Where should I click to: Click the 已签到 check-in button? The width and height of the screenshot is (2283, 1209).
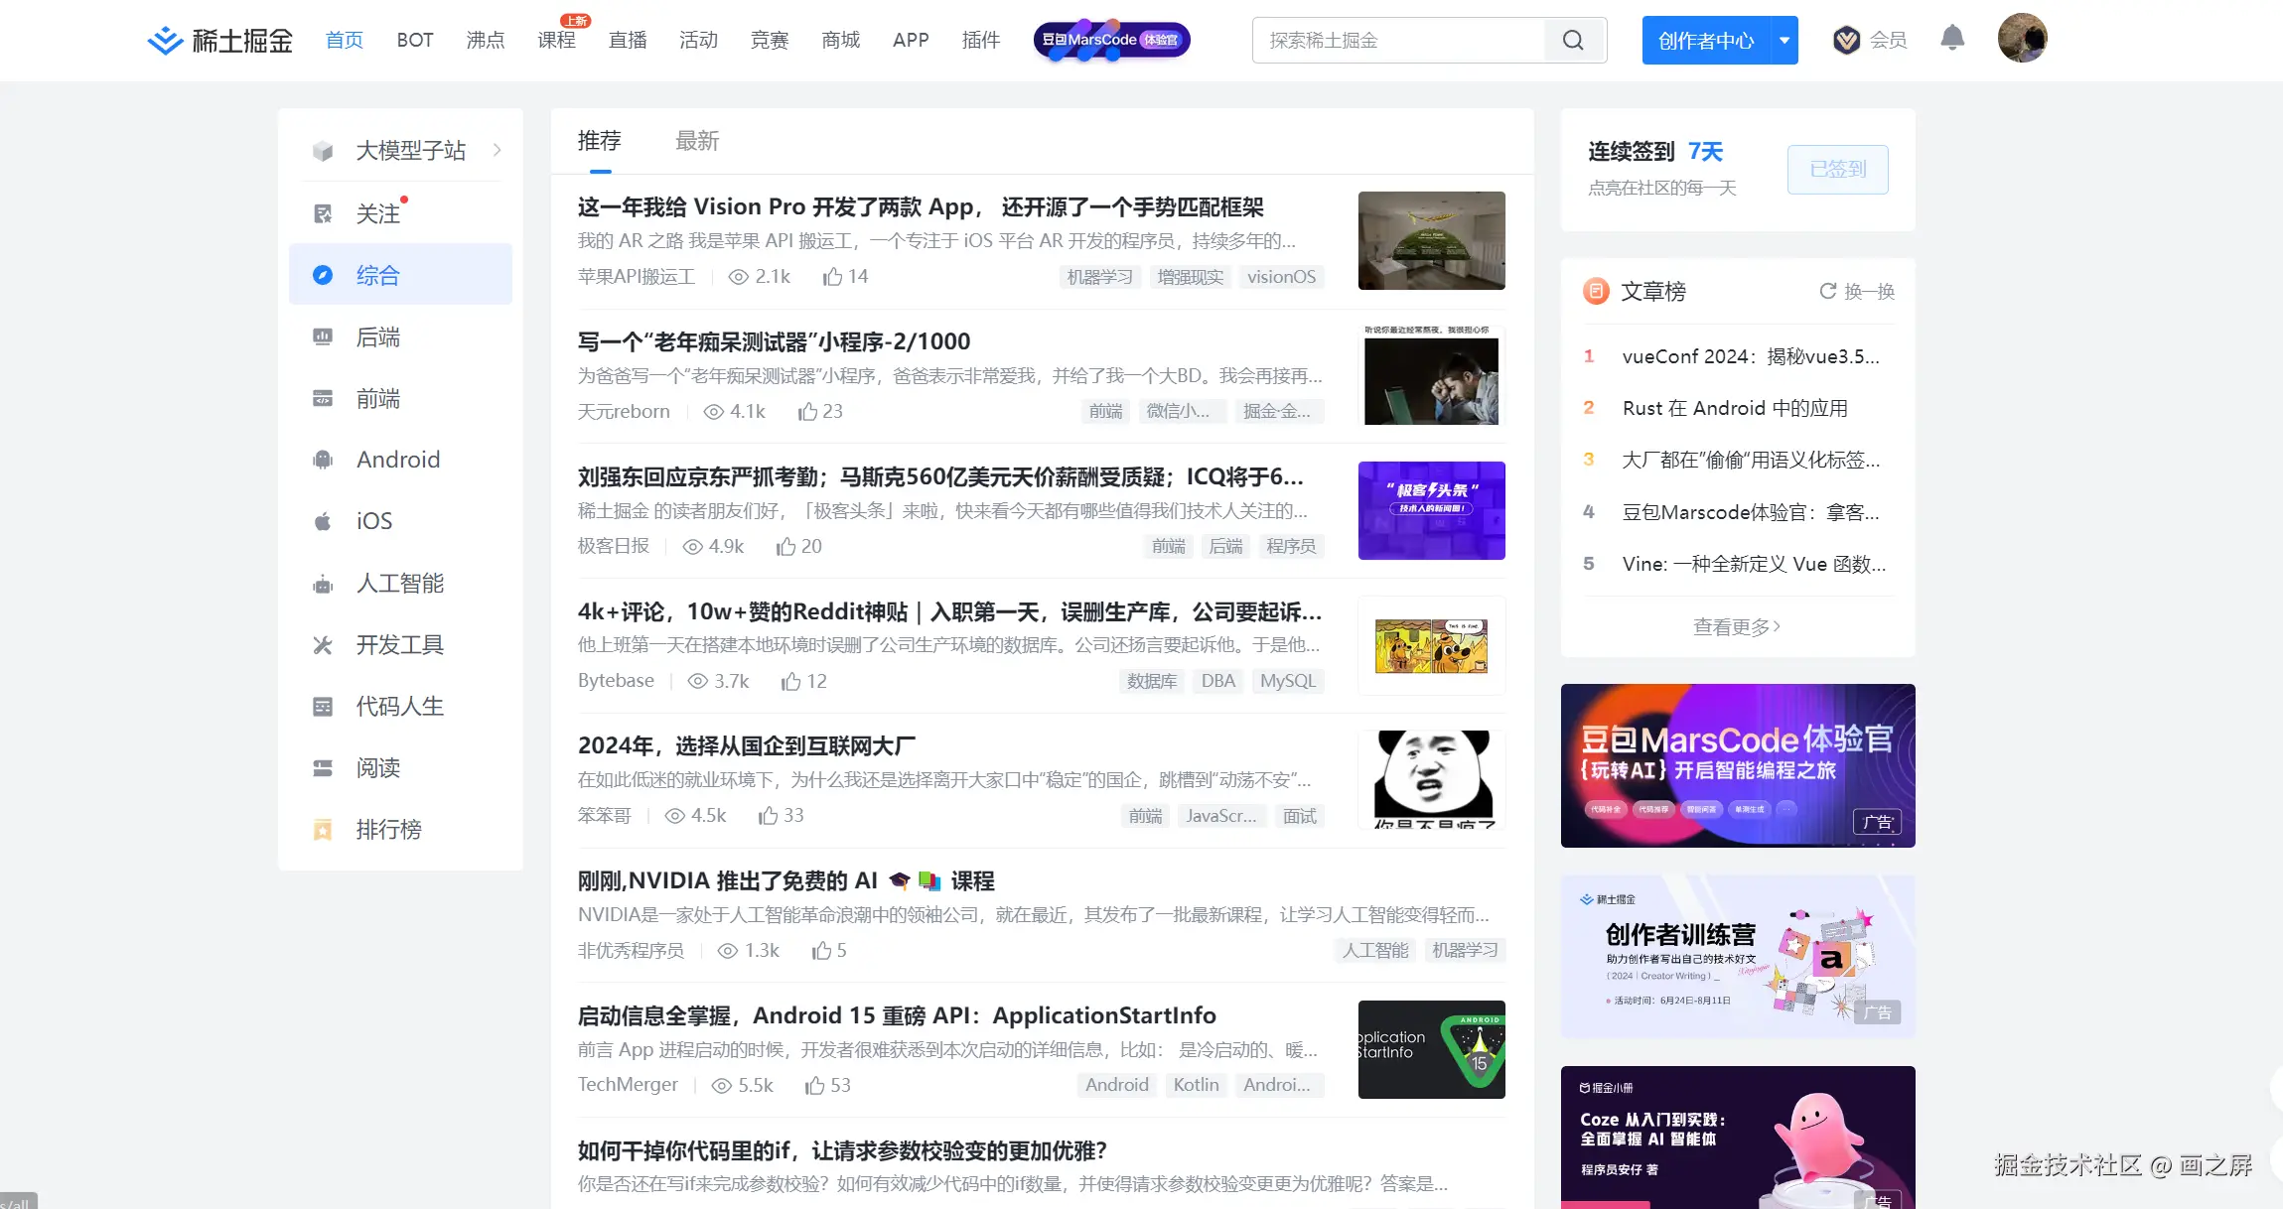tap(1837, 170)
